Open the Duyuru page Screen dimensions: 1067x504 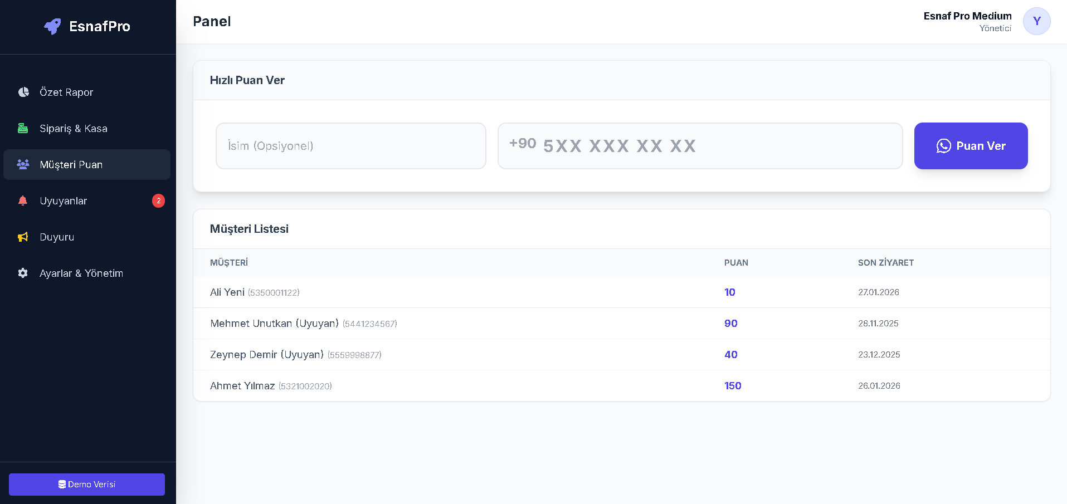57,237
